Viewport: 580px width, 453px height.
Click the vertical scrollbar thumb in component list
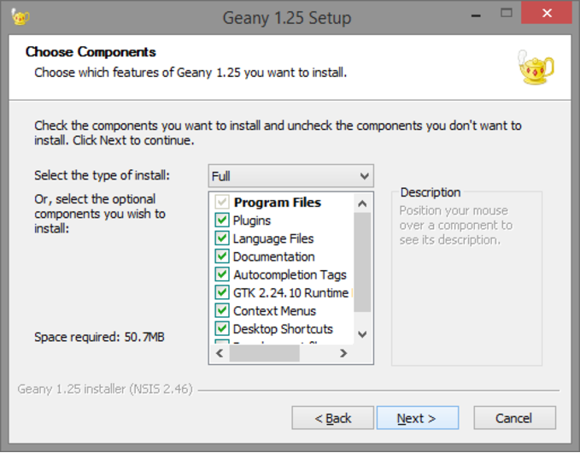(x=362, y=262)
